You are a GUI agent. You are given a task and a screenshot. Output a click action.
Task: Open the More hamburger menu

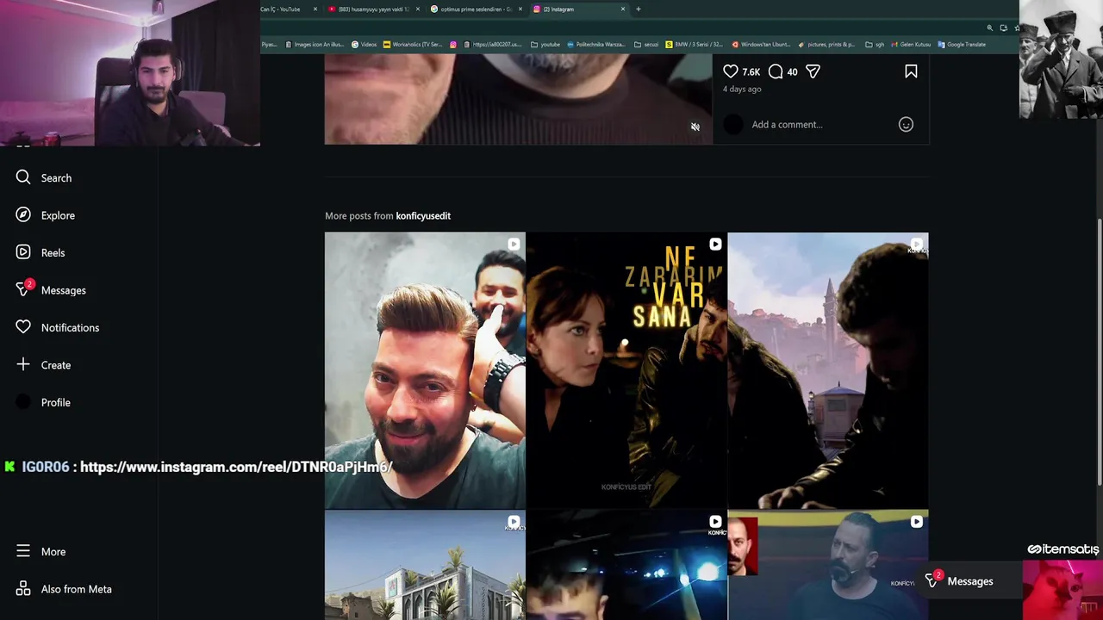tap(23, 551)
